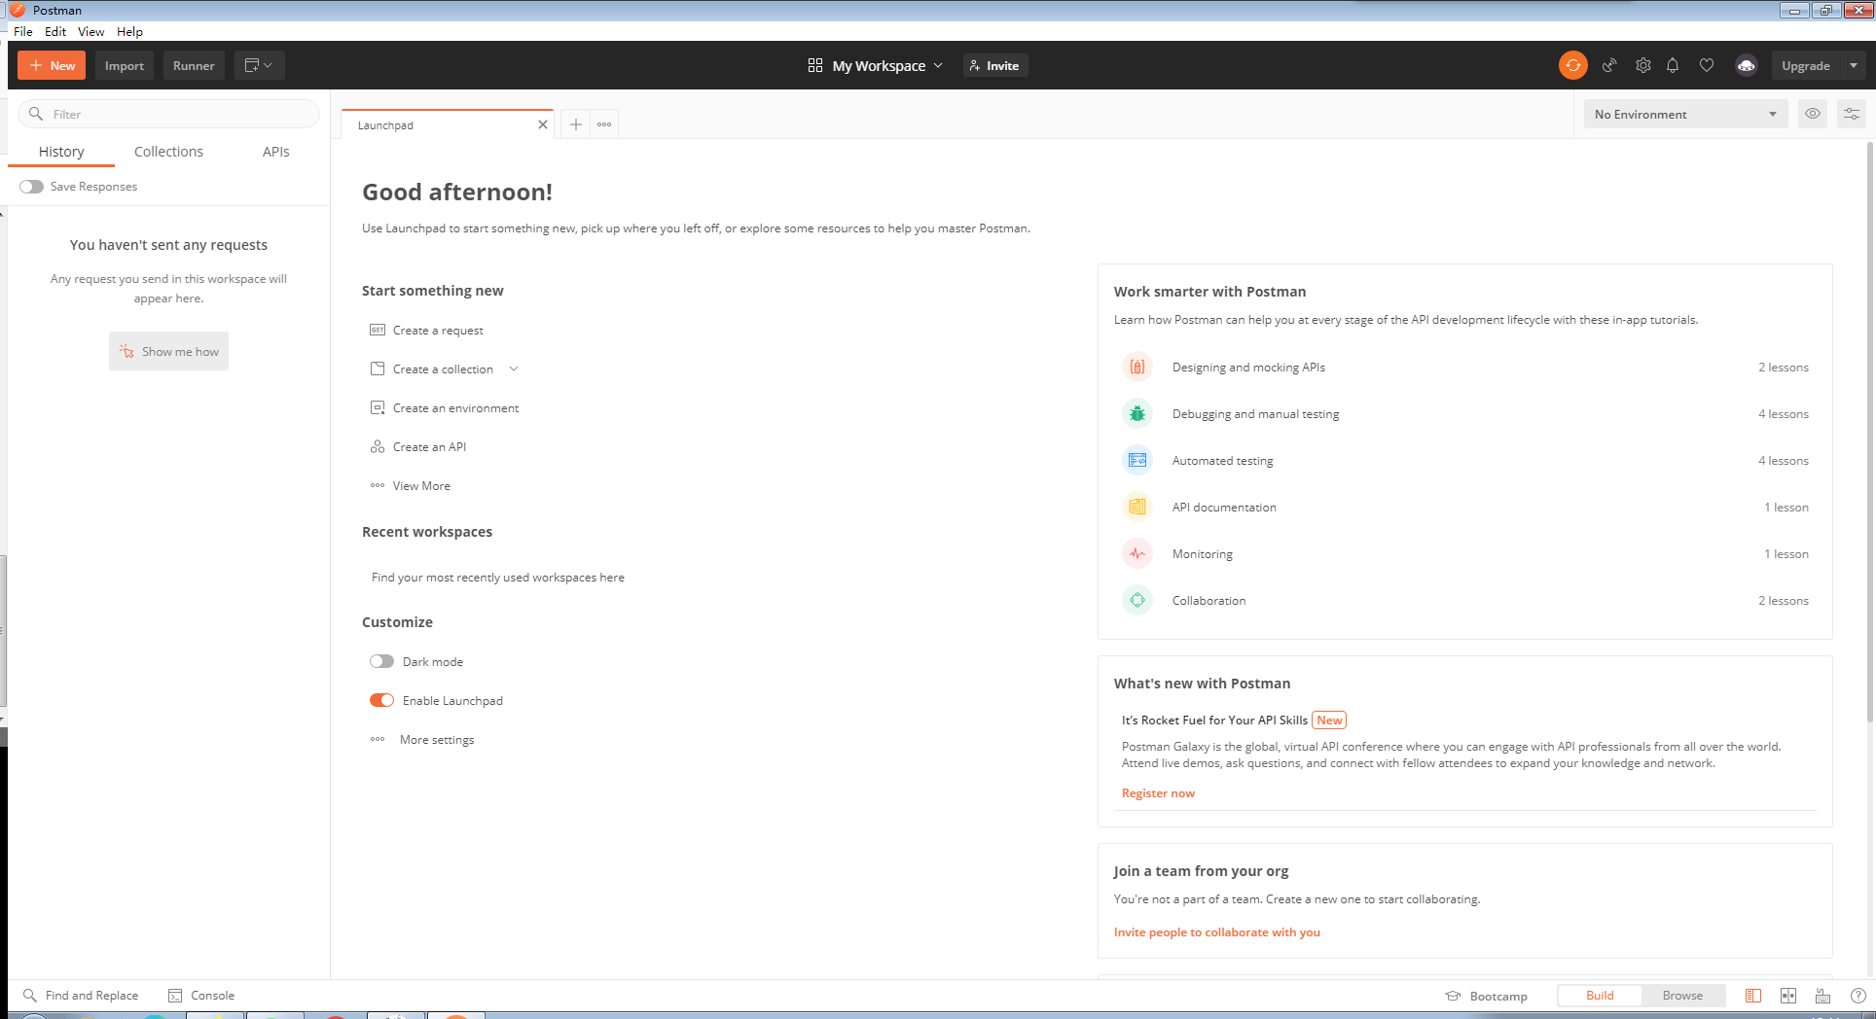
Task: Switch to two-pane view icon
Action: coord(1788,996)
